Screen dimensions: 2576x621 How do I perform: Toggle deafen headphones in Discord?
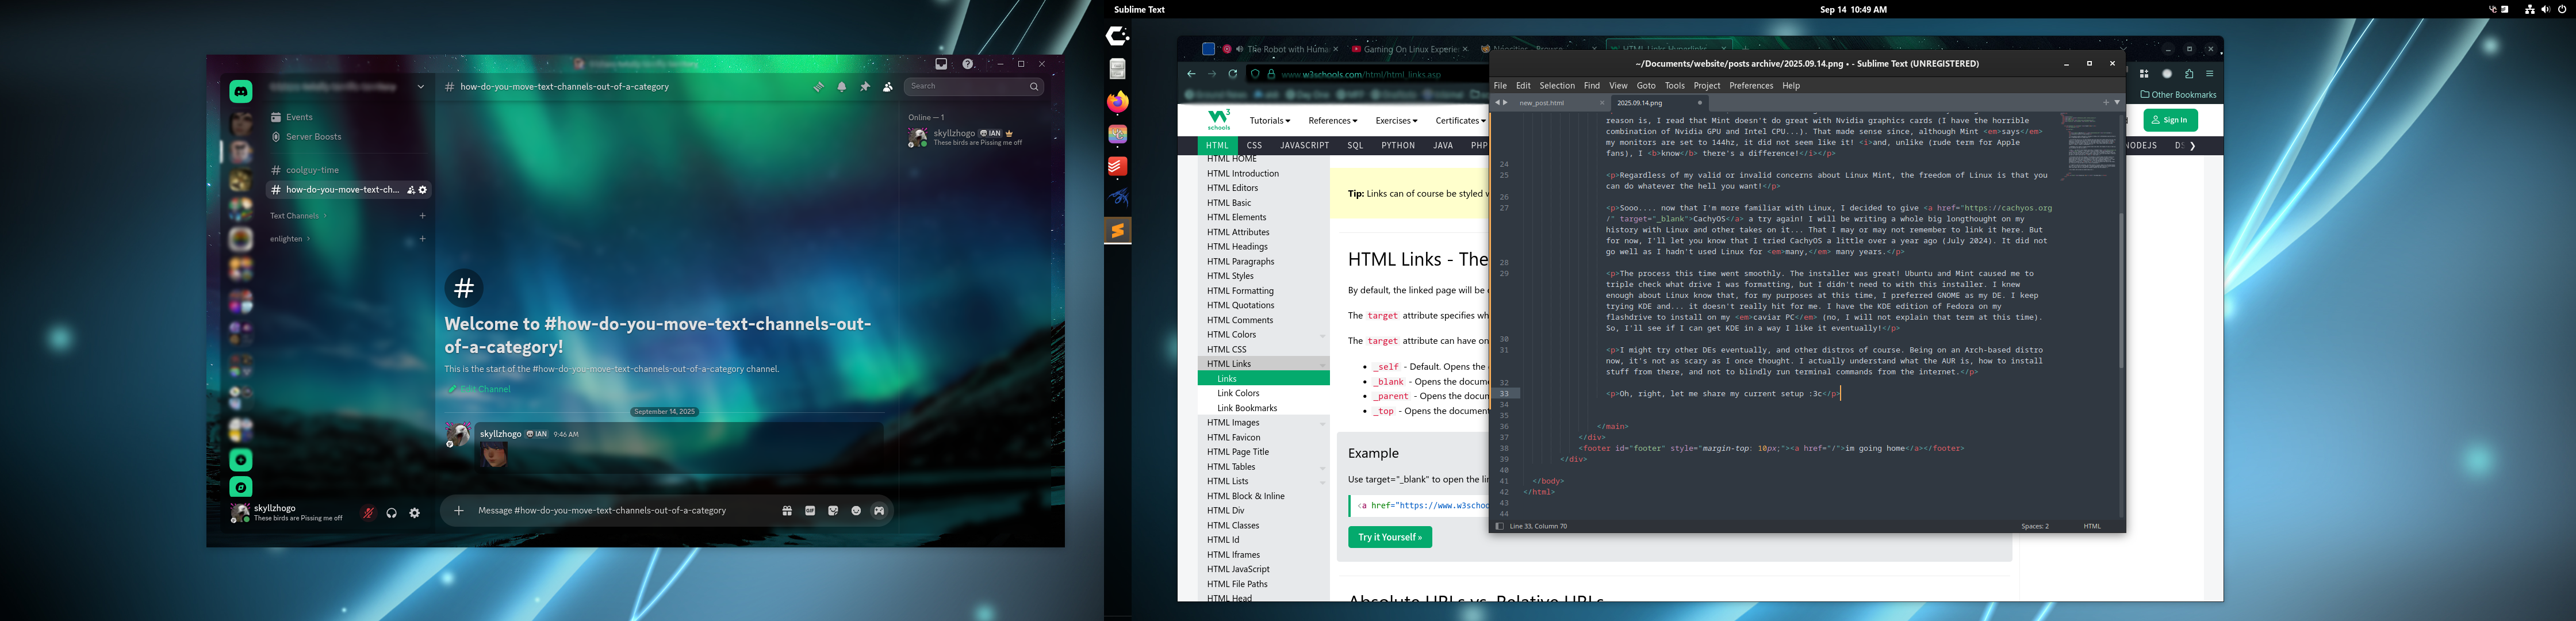click(392, 513)
